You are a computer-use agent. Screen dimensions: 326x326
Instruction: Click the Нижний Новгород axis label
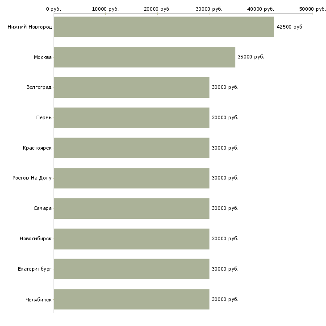(x=30, y=27)
